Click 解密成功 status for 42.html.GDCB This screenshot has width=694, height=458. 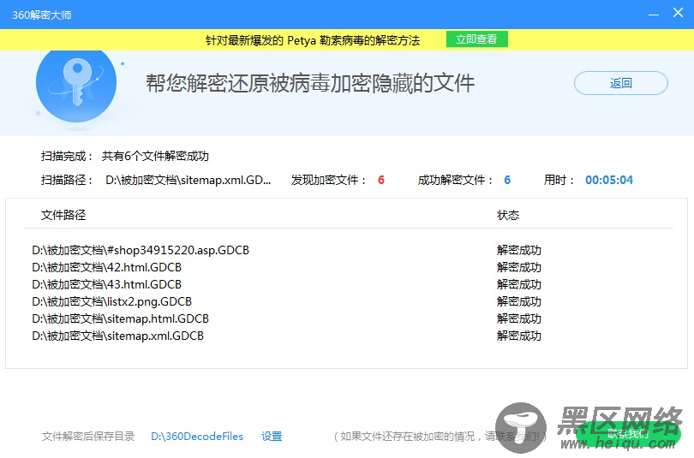tap(518, 268)
